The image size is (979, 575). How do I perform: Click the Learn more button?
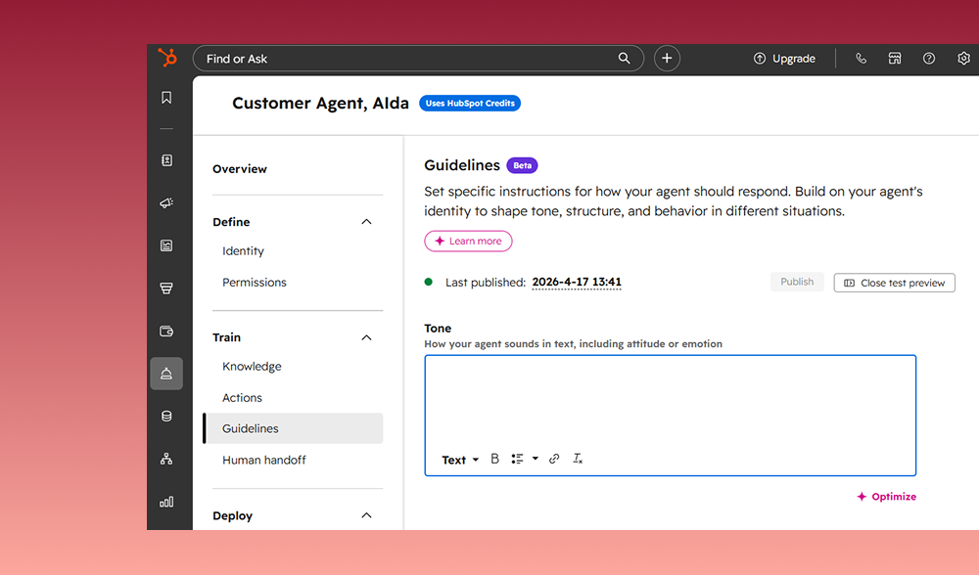(x=468, y=241)
